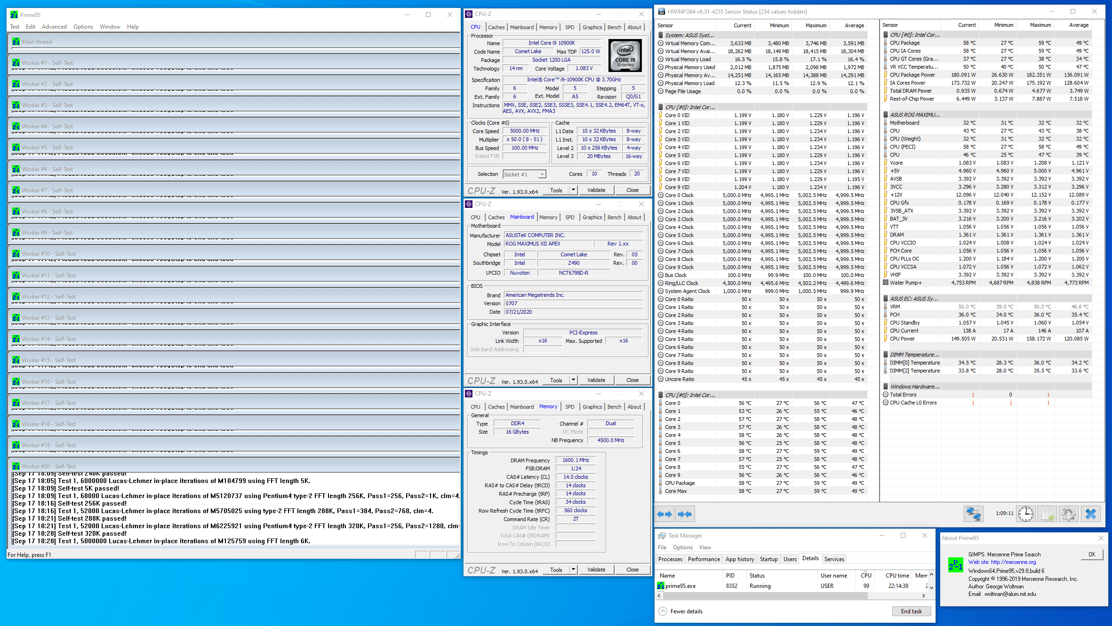
Task: Click Core 0 Clock row in HWiNFO
Action: 761,195
